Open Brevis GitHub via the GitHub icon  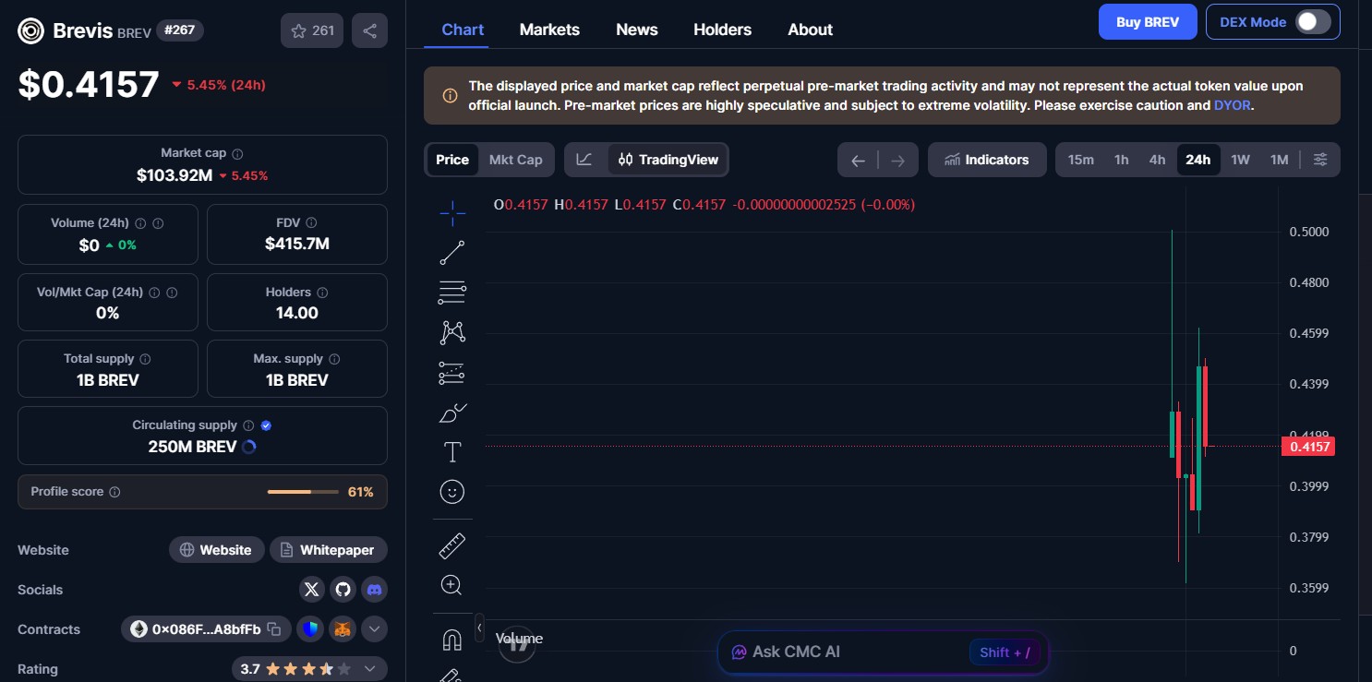pyautogui.click(x=343, y=589)
